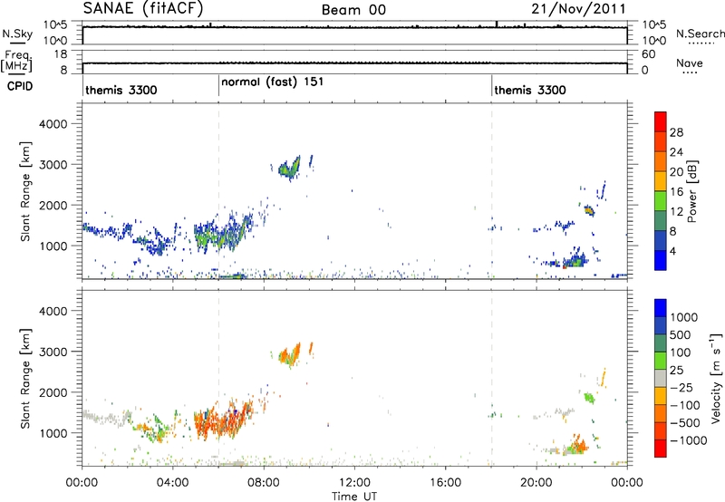This screenshot has height=502, width=725.
Task: Click the orange echo cluster near 3000 km in velocity panel
Action: (x=290, y=355)
